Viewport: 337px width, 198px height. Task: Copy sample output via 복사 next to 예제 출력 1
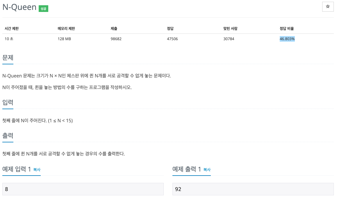[x=207, y=169]
